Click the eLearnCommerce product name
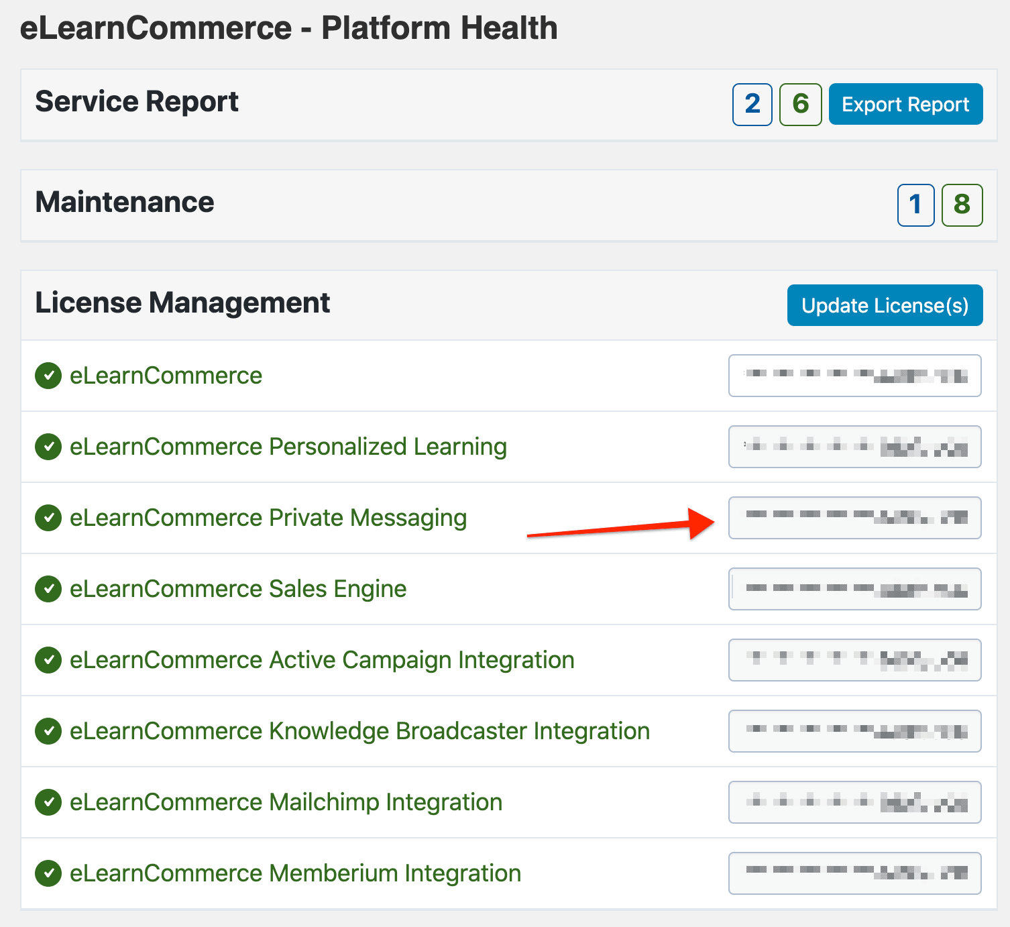 (166, 376)
